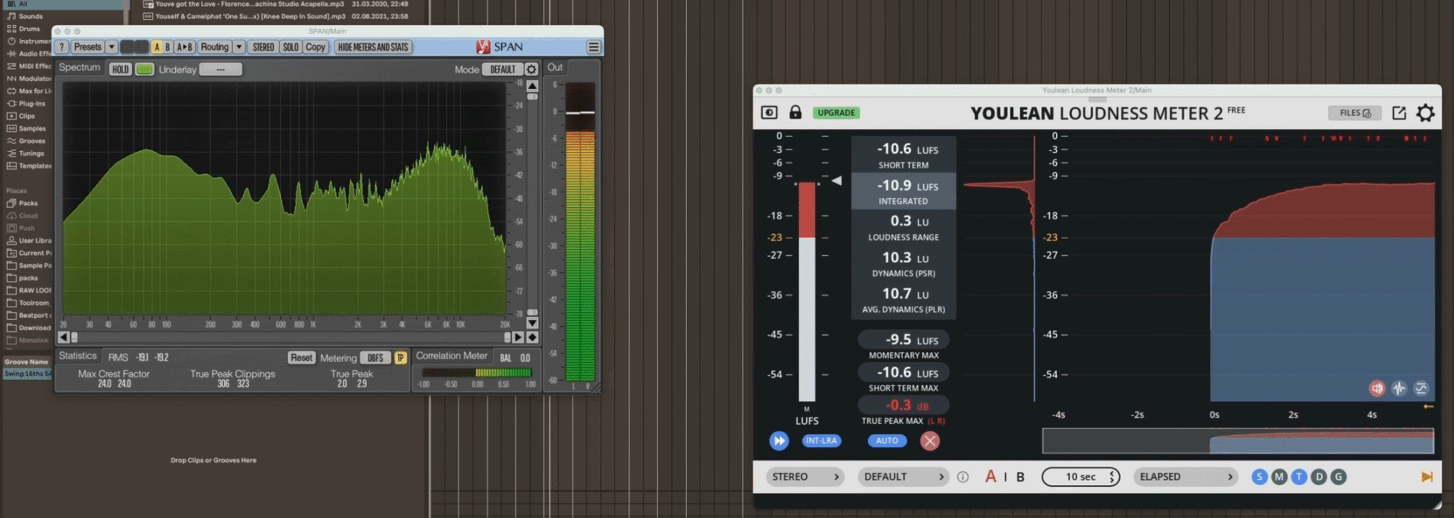Enable the TP metering toggle in SPAN
1454x518 pixels.
coord(401,358)
